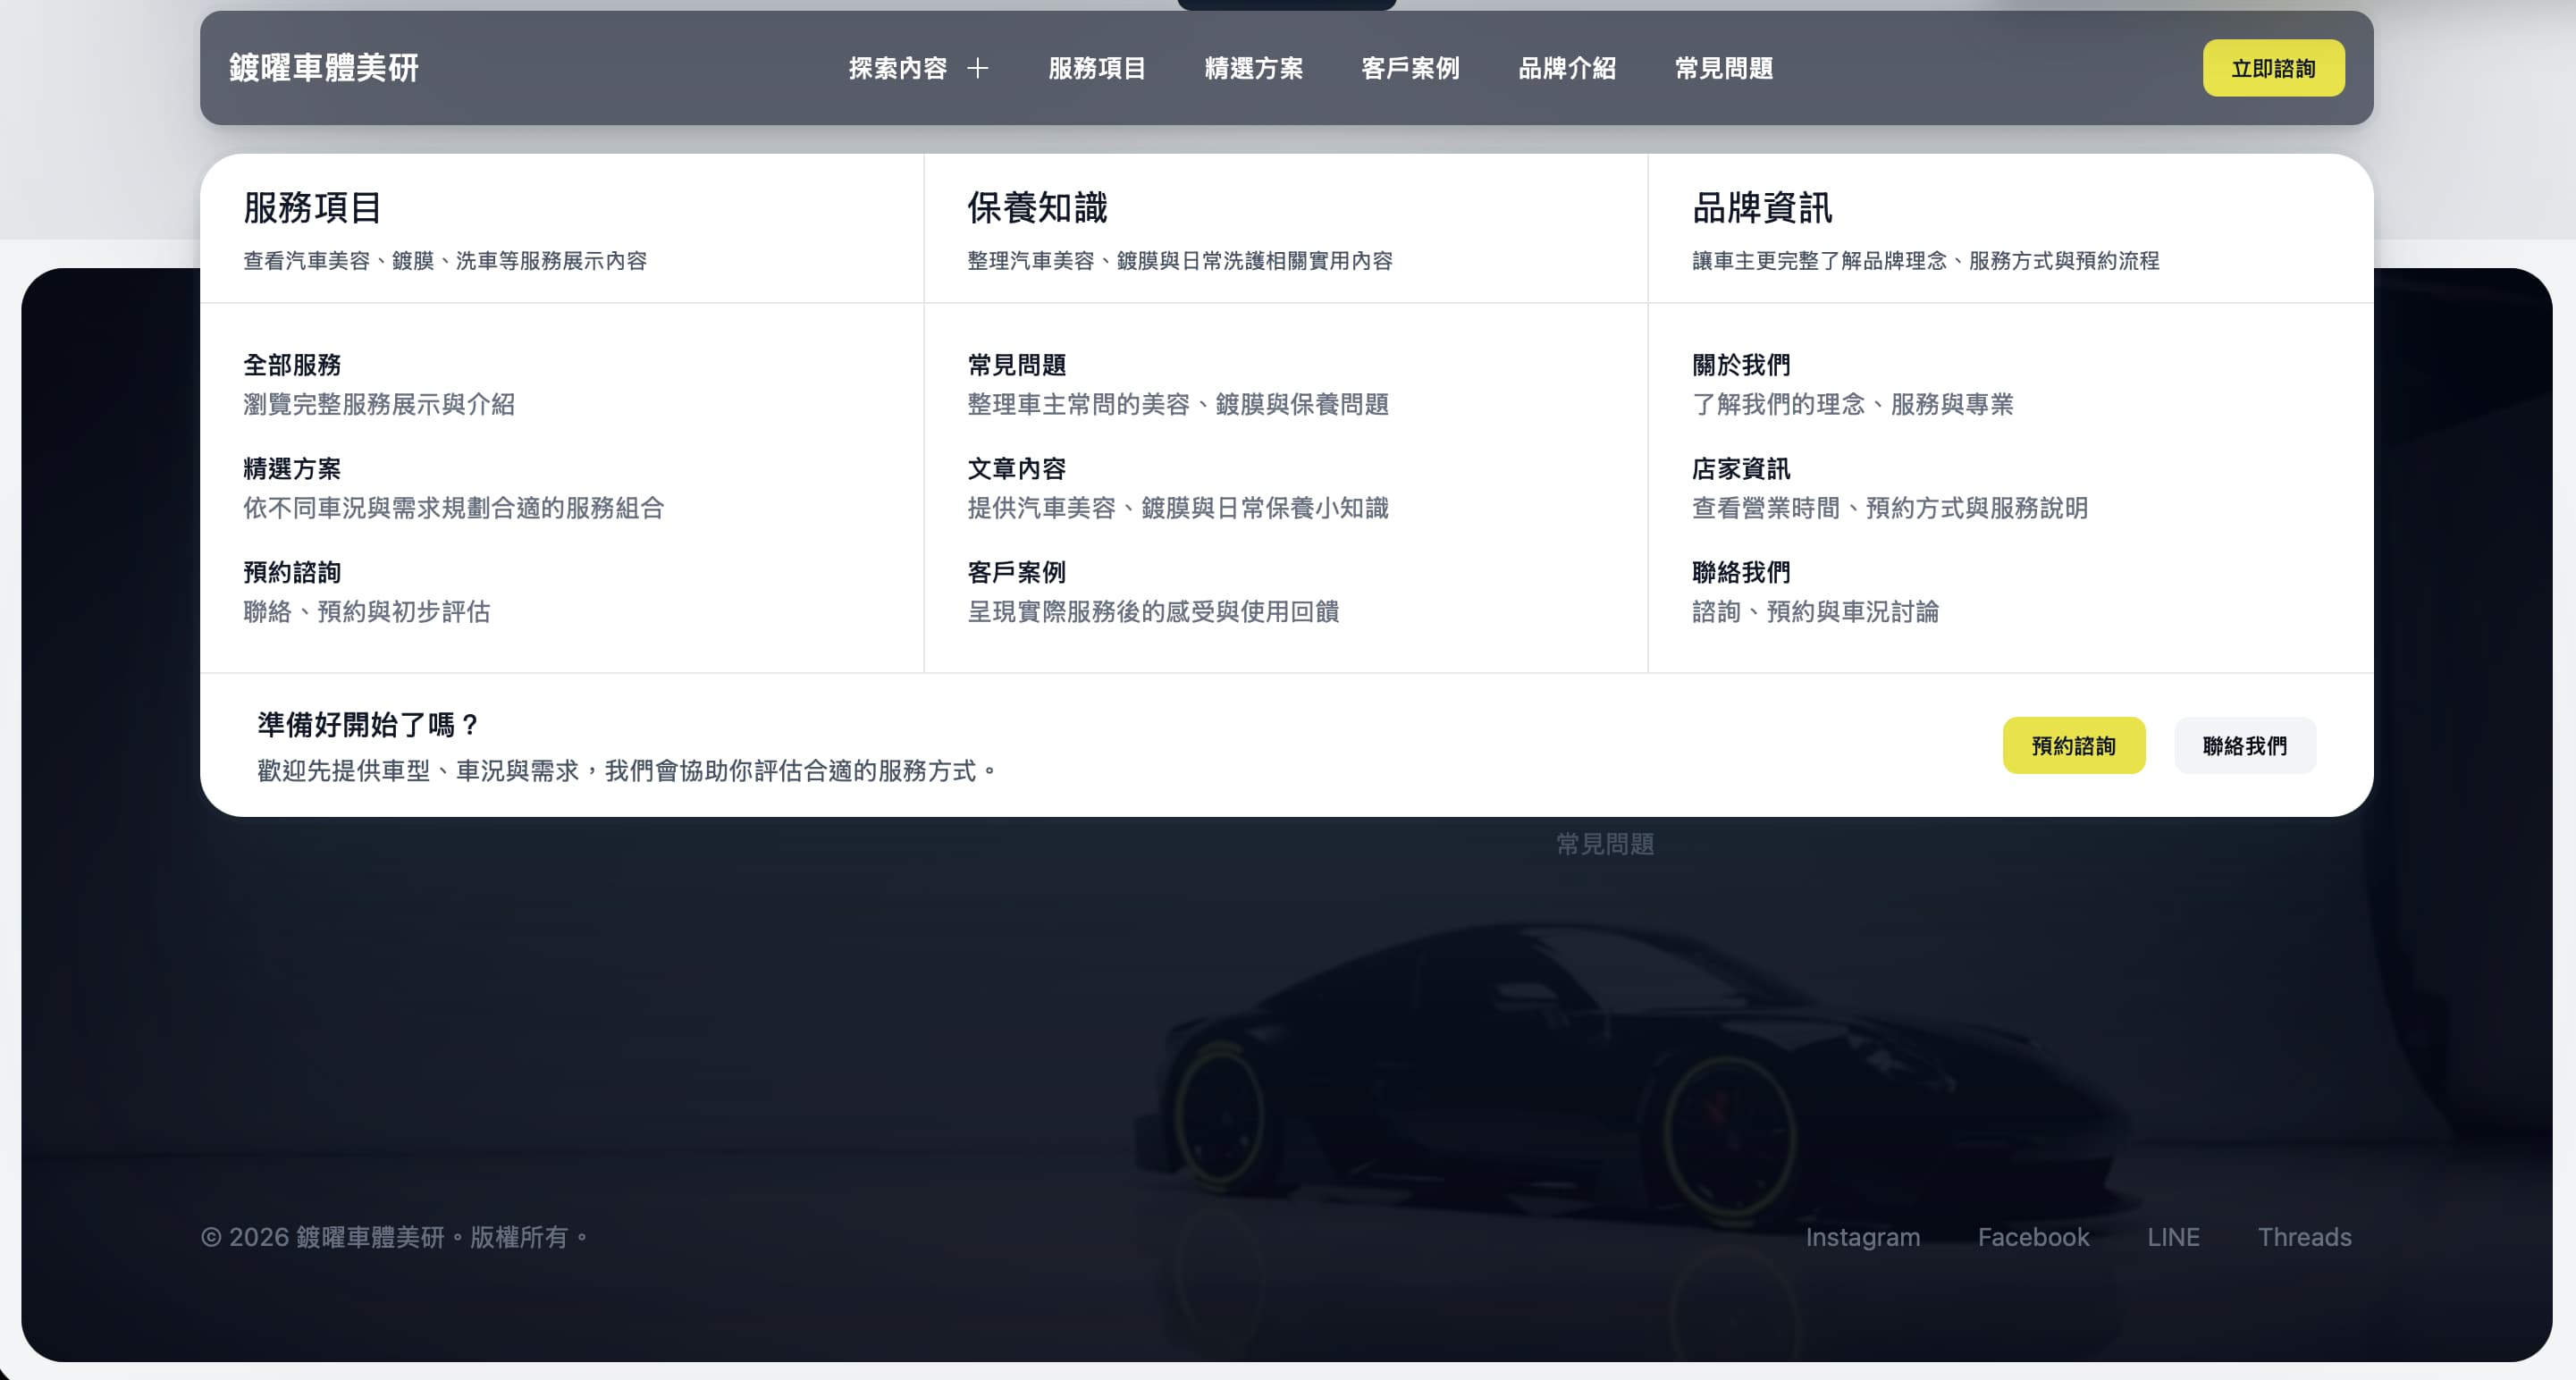Click the plus icon beside 探索內容
The height and width of the screenshot is (1380, 2576).
(x=978, y=68)
